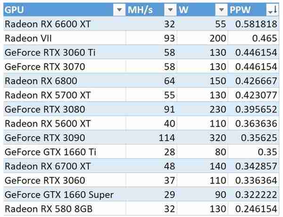
Task: Click PPW value 0.423077
Action: click(x=256, y=95)
